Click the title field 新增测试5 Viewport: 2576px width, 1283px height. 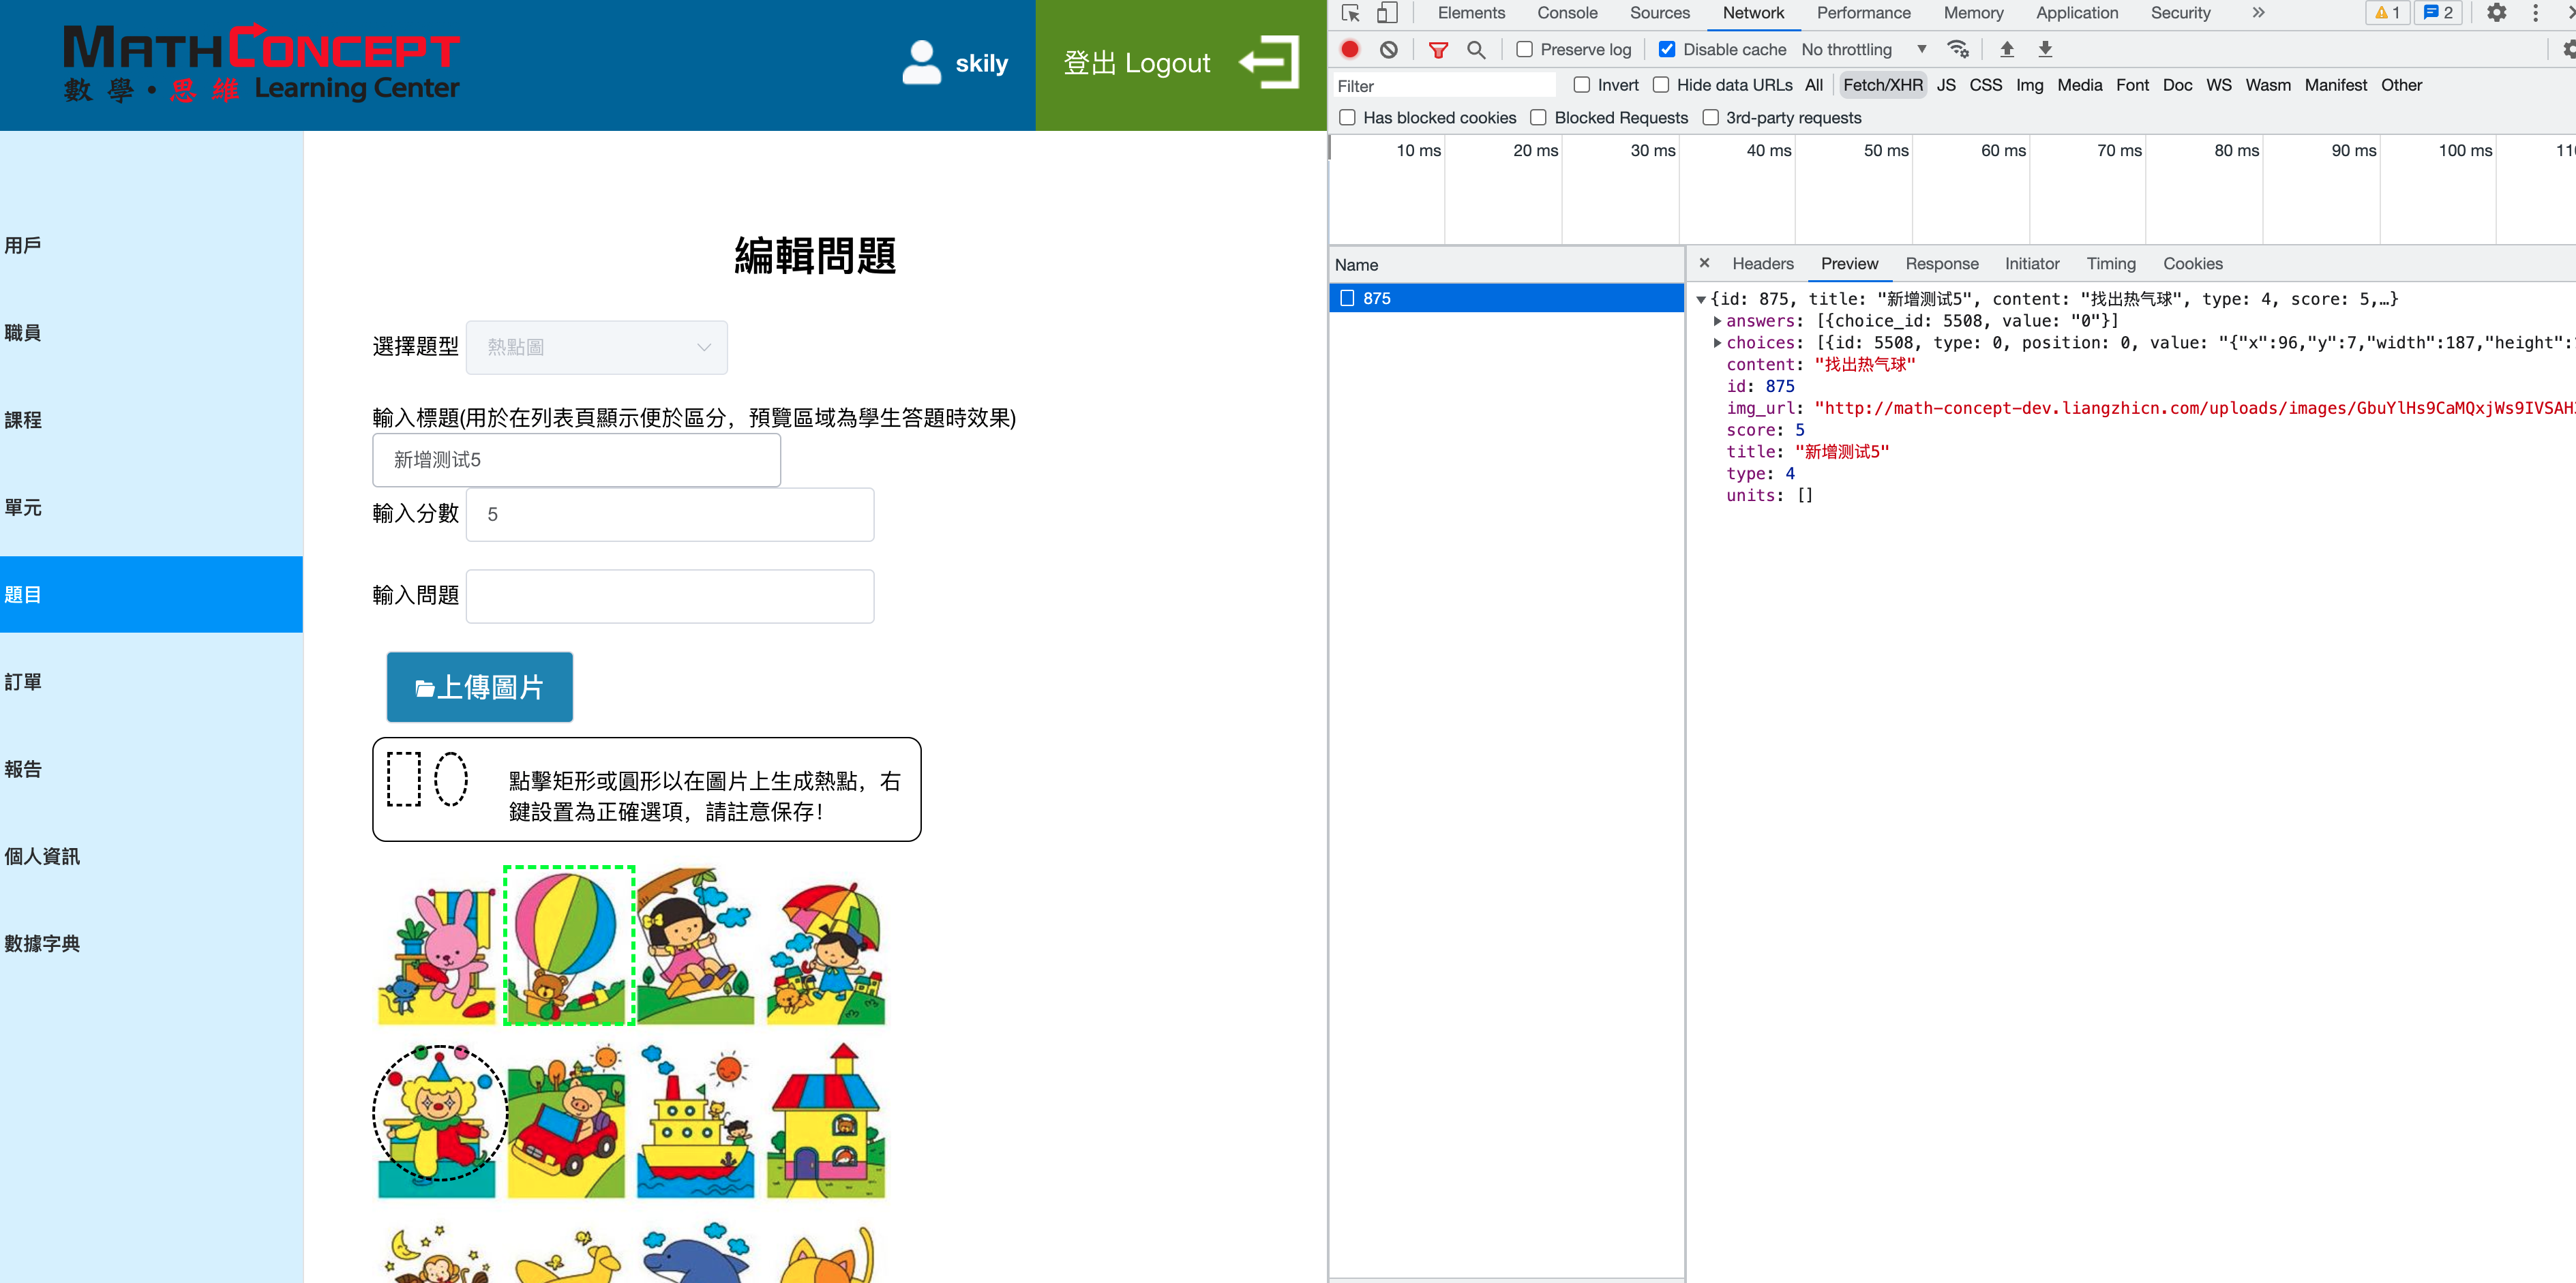[x=576, y=460]
